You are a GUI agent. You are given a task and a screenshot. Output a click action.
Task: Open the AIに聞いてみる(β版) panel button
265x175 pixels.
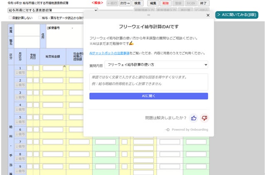(x=238, y=15)
